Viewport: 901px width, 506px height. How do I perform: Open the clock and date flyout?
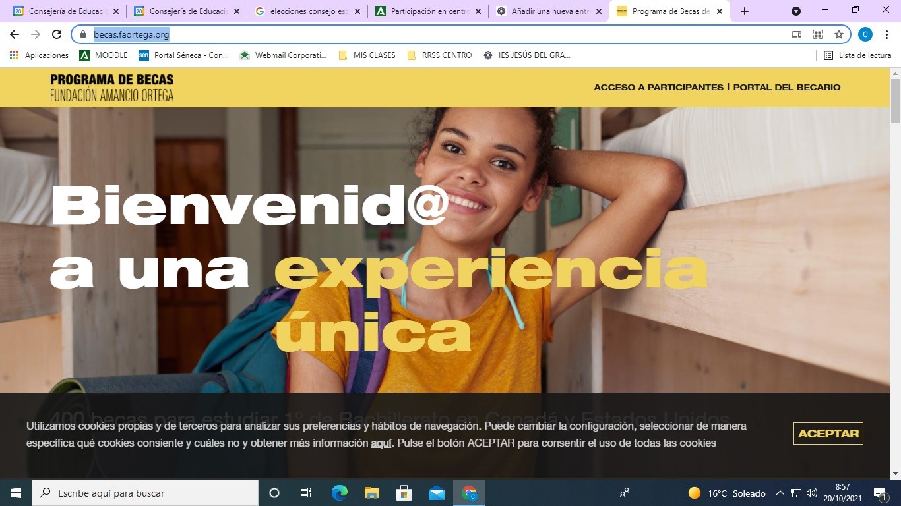[x=843, y=493]
